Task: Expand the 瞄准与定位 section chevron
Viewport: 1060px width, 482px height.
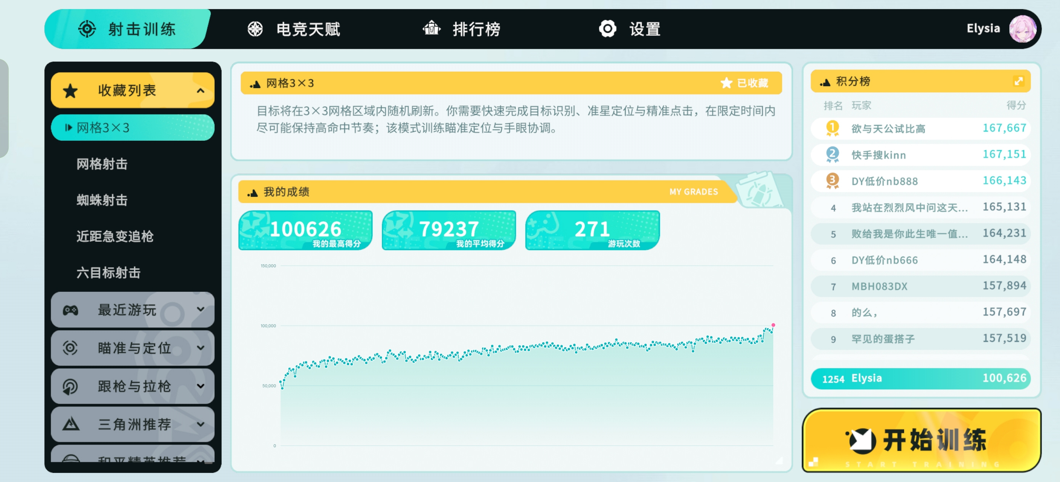Action: [201, 347]
